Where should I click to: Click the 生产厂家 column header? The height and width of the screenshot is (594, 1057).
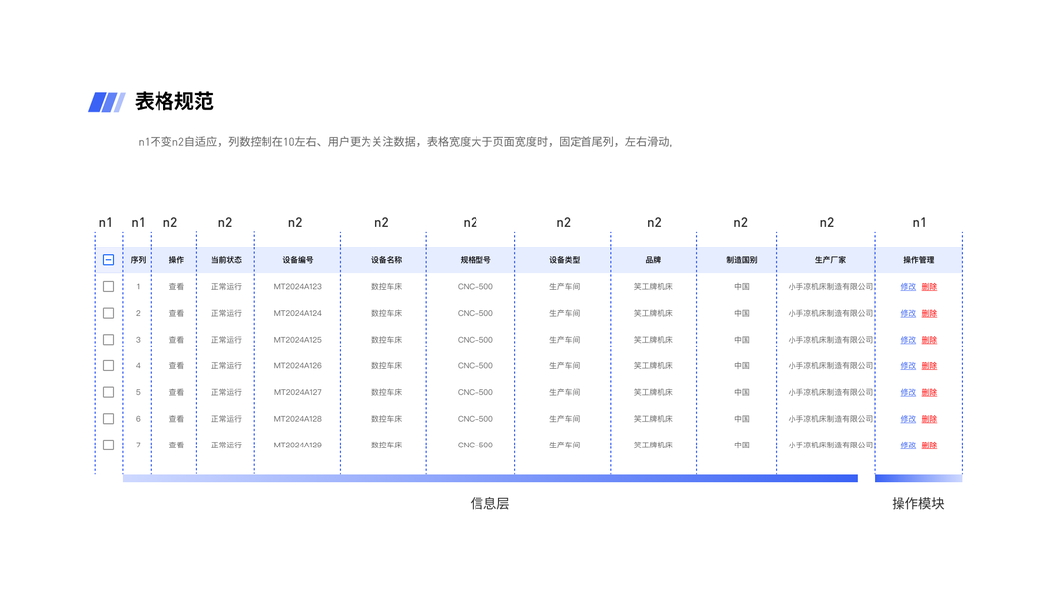tap(830, 260)
